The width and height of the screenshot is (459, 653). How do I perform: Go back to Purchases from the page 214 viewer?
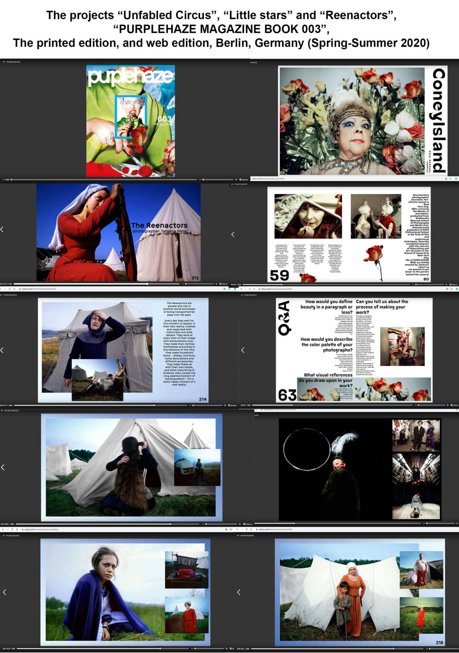pos(9,295)
